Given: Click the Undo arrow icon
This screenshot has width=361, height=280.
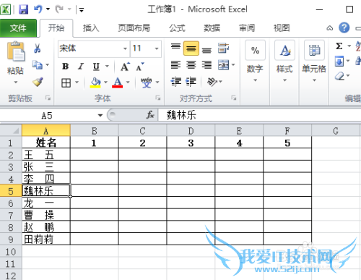Looking at the screenshot, I should click(38, 9).
